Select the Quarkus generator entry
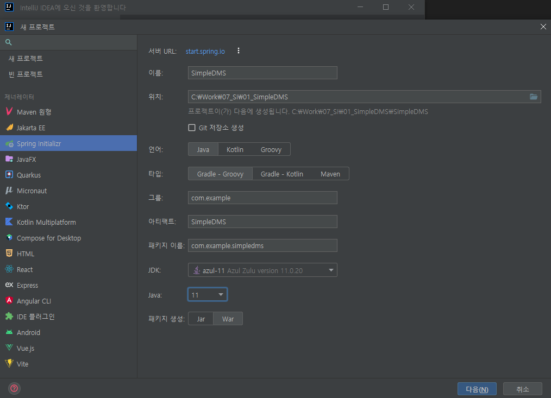551x398 pixels. (x=68, y=175)
